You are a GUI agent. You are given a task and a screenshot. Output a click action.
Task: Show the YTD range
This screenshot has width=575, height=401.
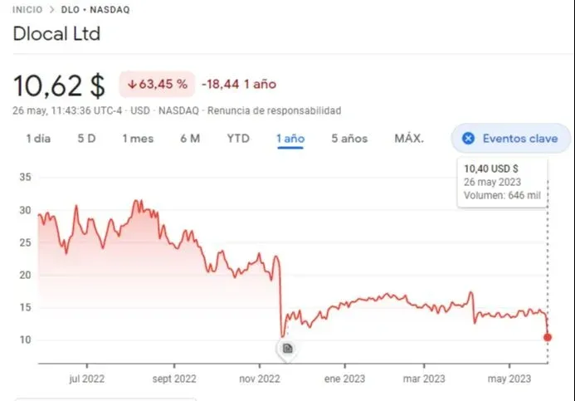click(x=238, y=139)
